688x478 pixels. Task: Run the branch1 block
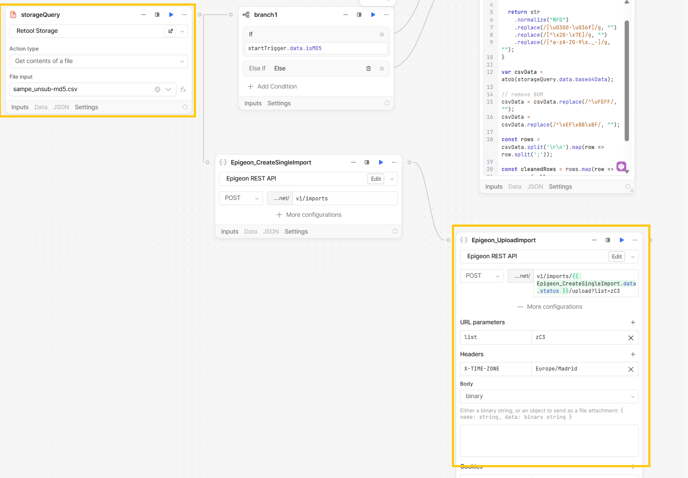click(x=373, y=15)
